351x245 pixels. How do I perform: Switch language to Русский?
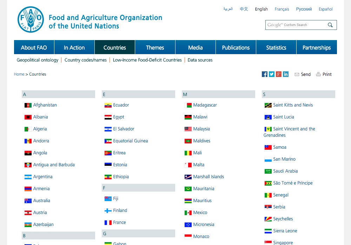point(304,9)
